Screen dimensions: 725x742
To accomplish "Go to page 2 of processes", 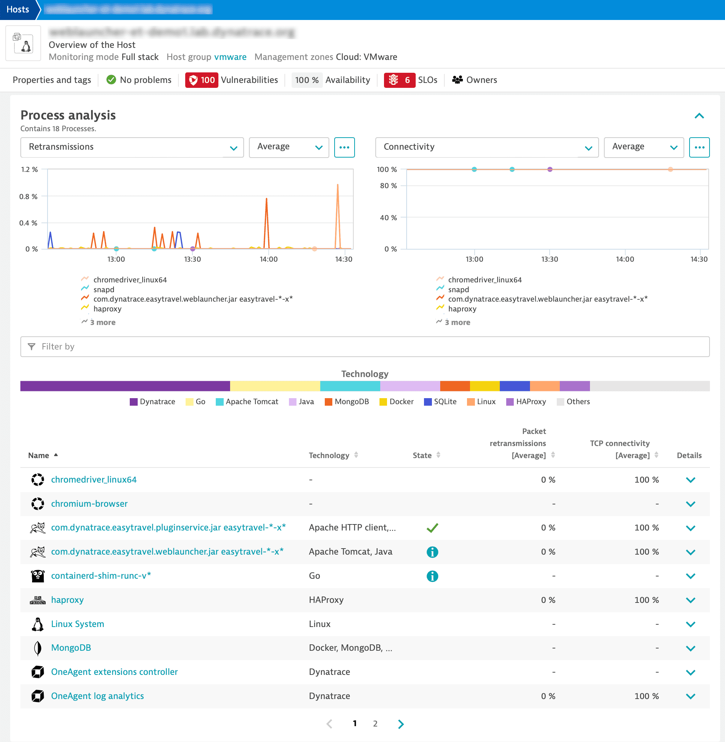I will pyautogui.click(x=375, y=724).
